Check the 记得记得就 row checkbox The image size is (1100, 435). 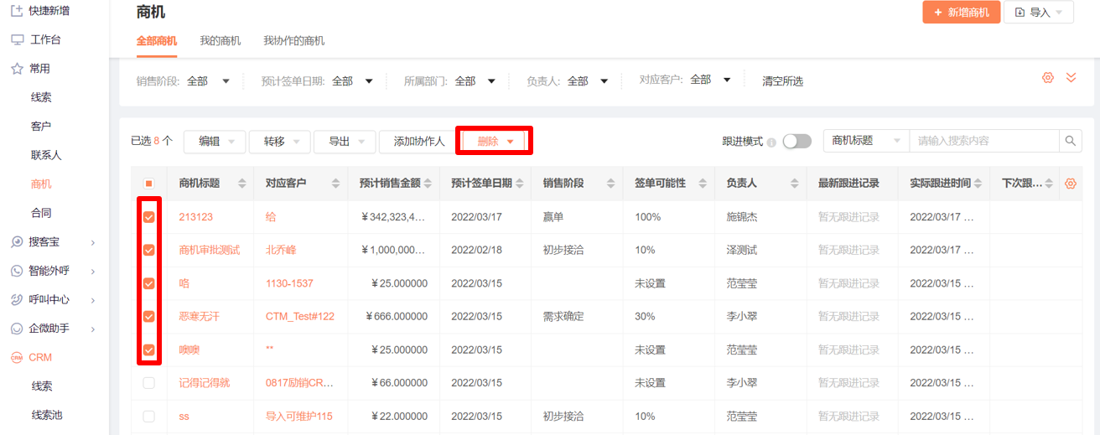click(x=149, y=383)
